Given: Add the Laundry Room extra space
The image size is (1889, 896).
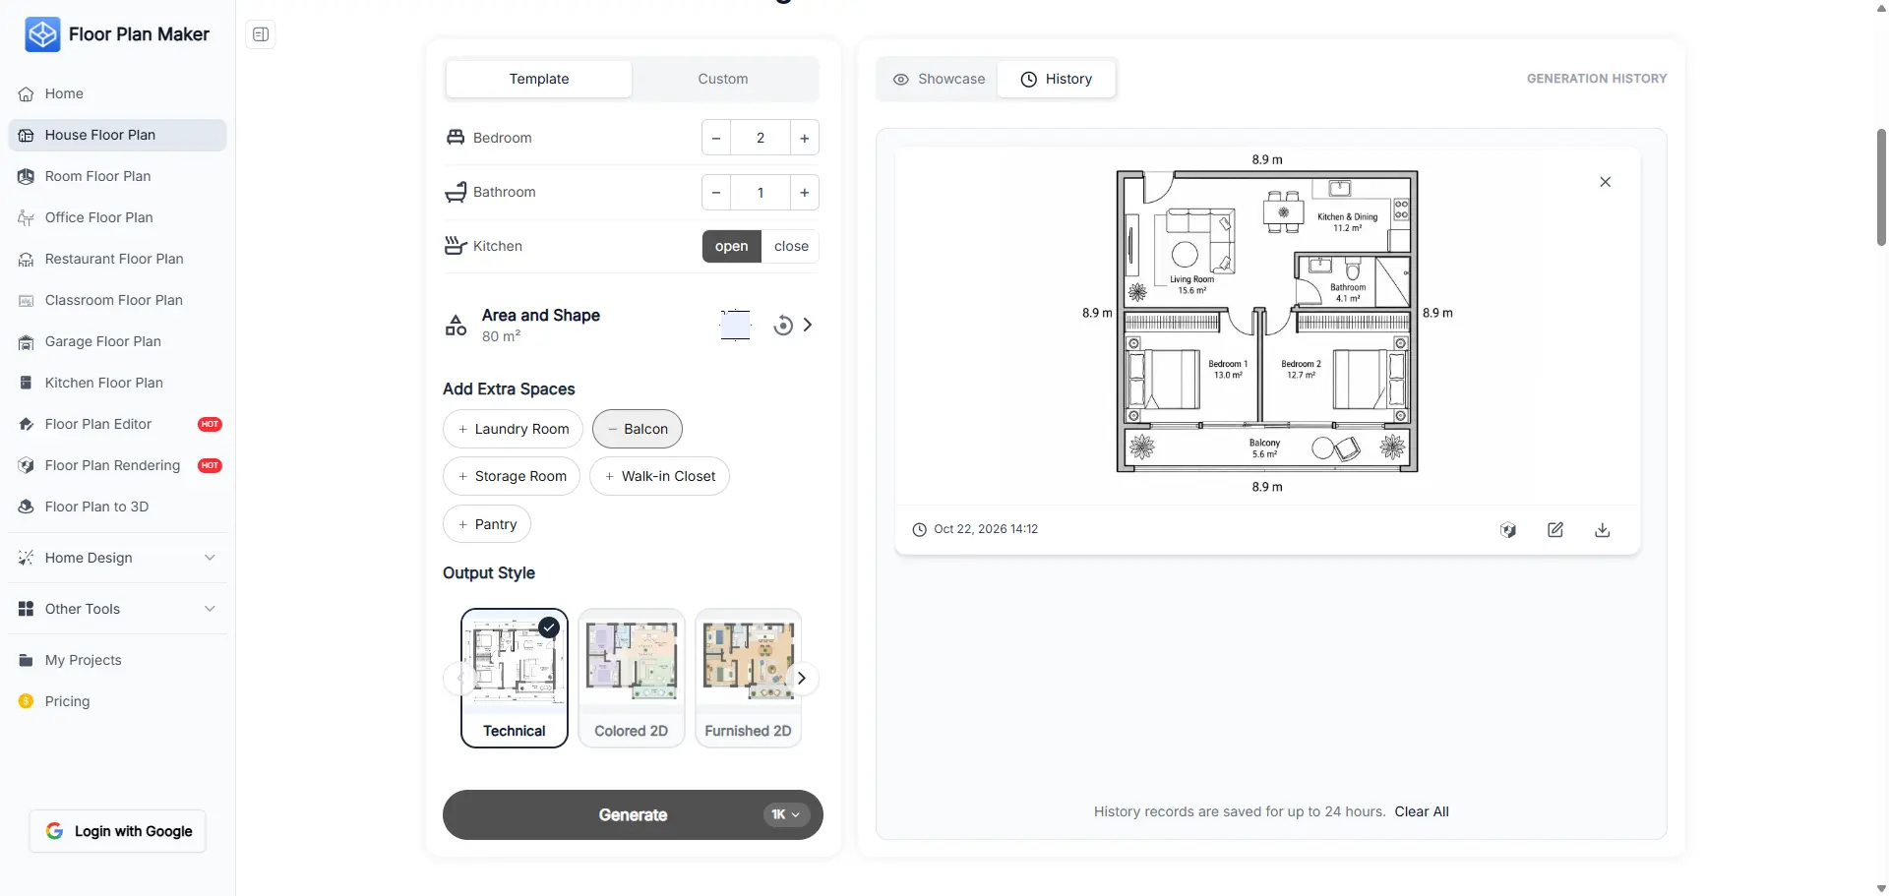Looking at the screenshot, I should click(x=513, y=429).
